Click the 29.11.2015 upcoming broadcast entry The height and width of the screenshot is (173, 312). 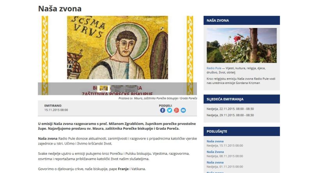click(x=230, y=115)
